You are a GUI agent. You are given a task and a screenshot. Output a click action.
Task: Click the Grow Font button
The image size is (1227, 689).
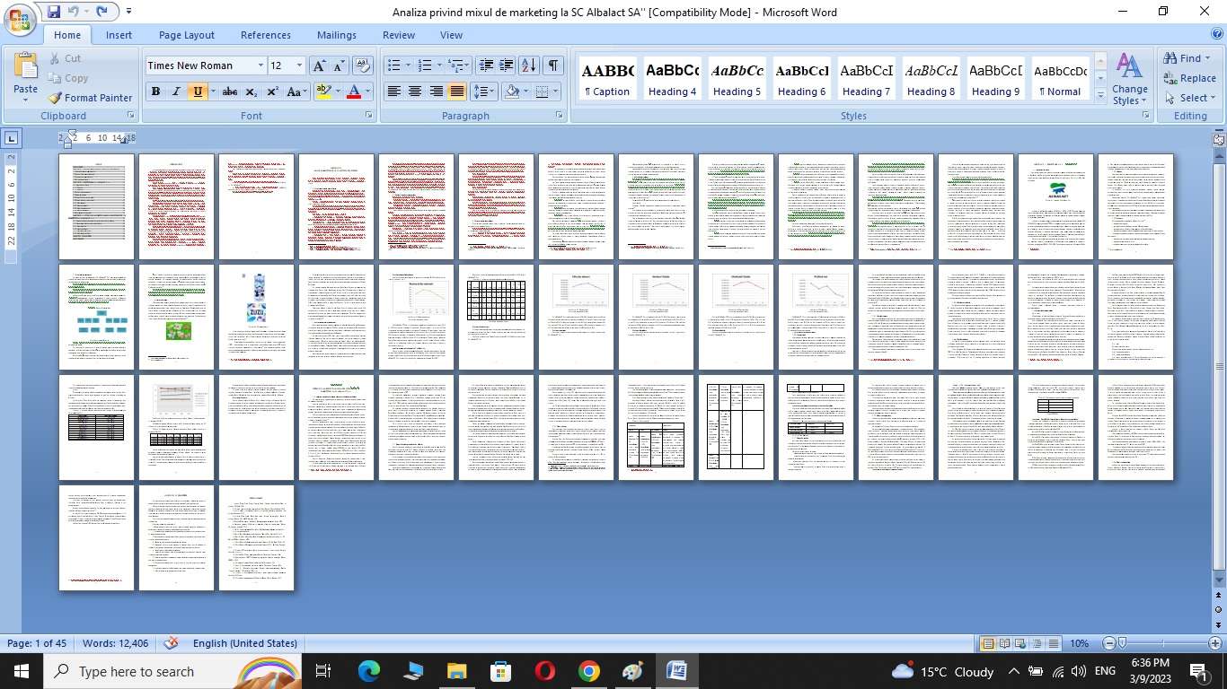click(x=319, y=65)
